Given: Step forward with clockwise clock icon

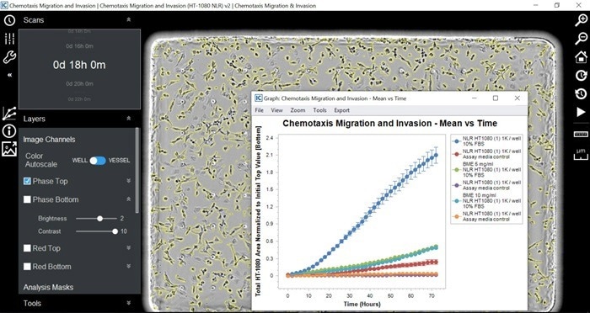Looking at the screenshot, I should (x=581, y=75).
